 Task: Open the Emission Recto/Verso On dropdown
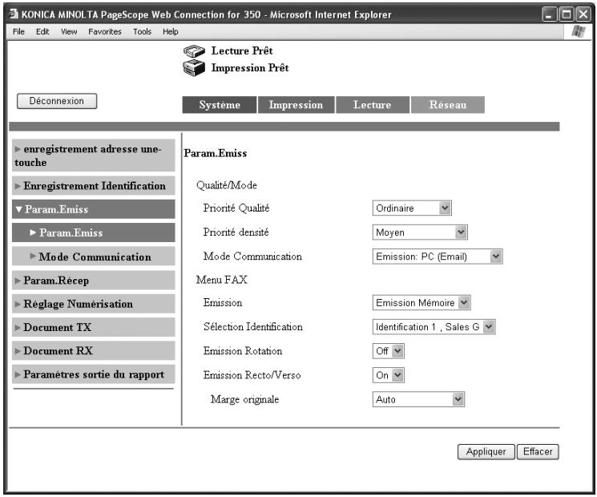pyautogui.click(x=388, y=375)
